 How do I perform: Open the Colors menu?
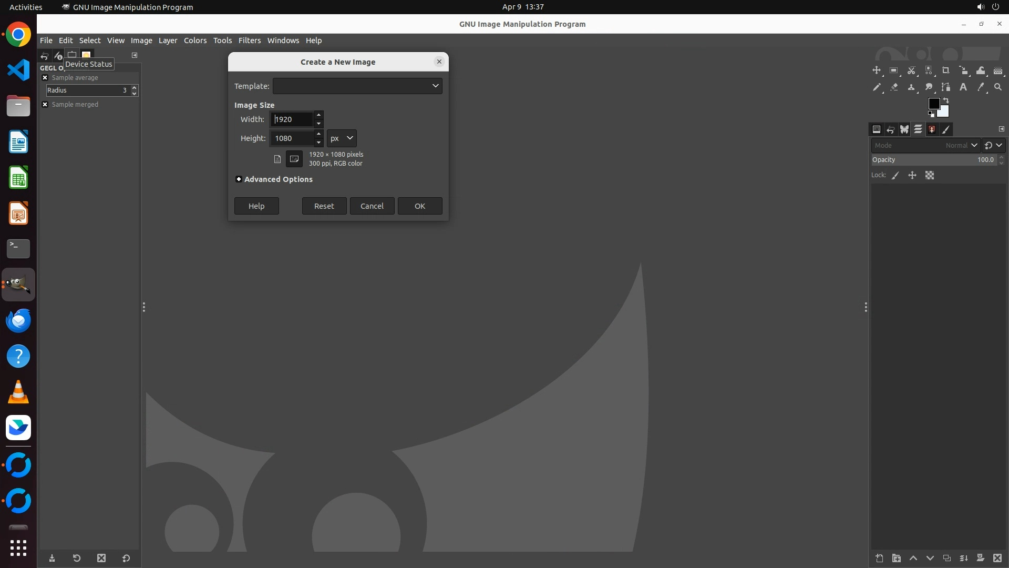(195, 40)
